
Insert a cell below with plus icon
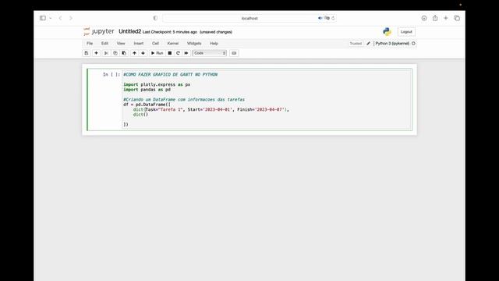[96, 53]
